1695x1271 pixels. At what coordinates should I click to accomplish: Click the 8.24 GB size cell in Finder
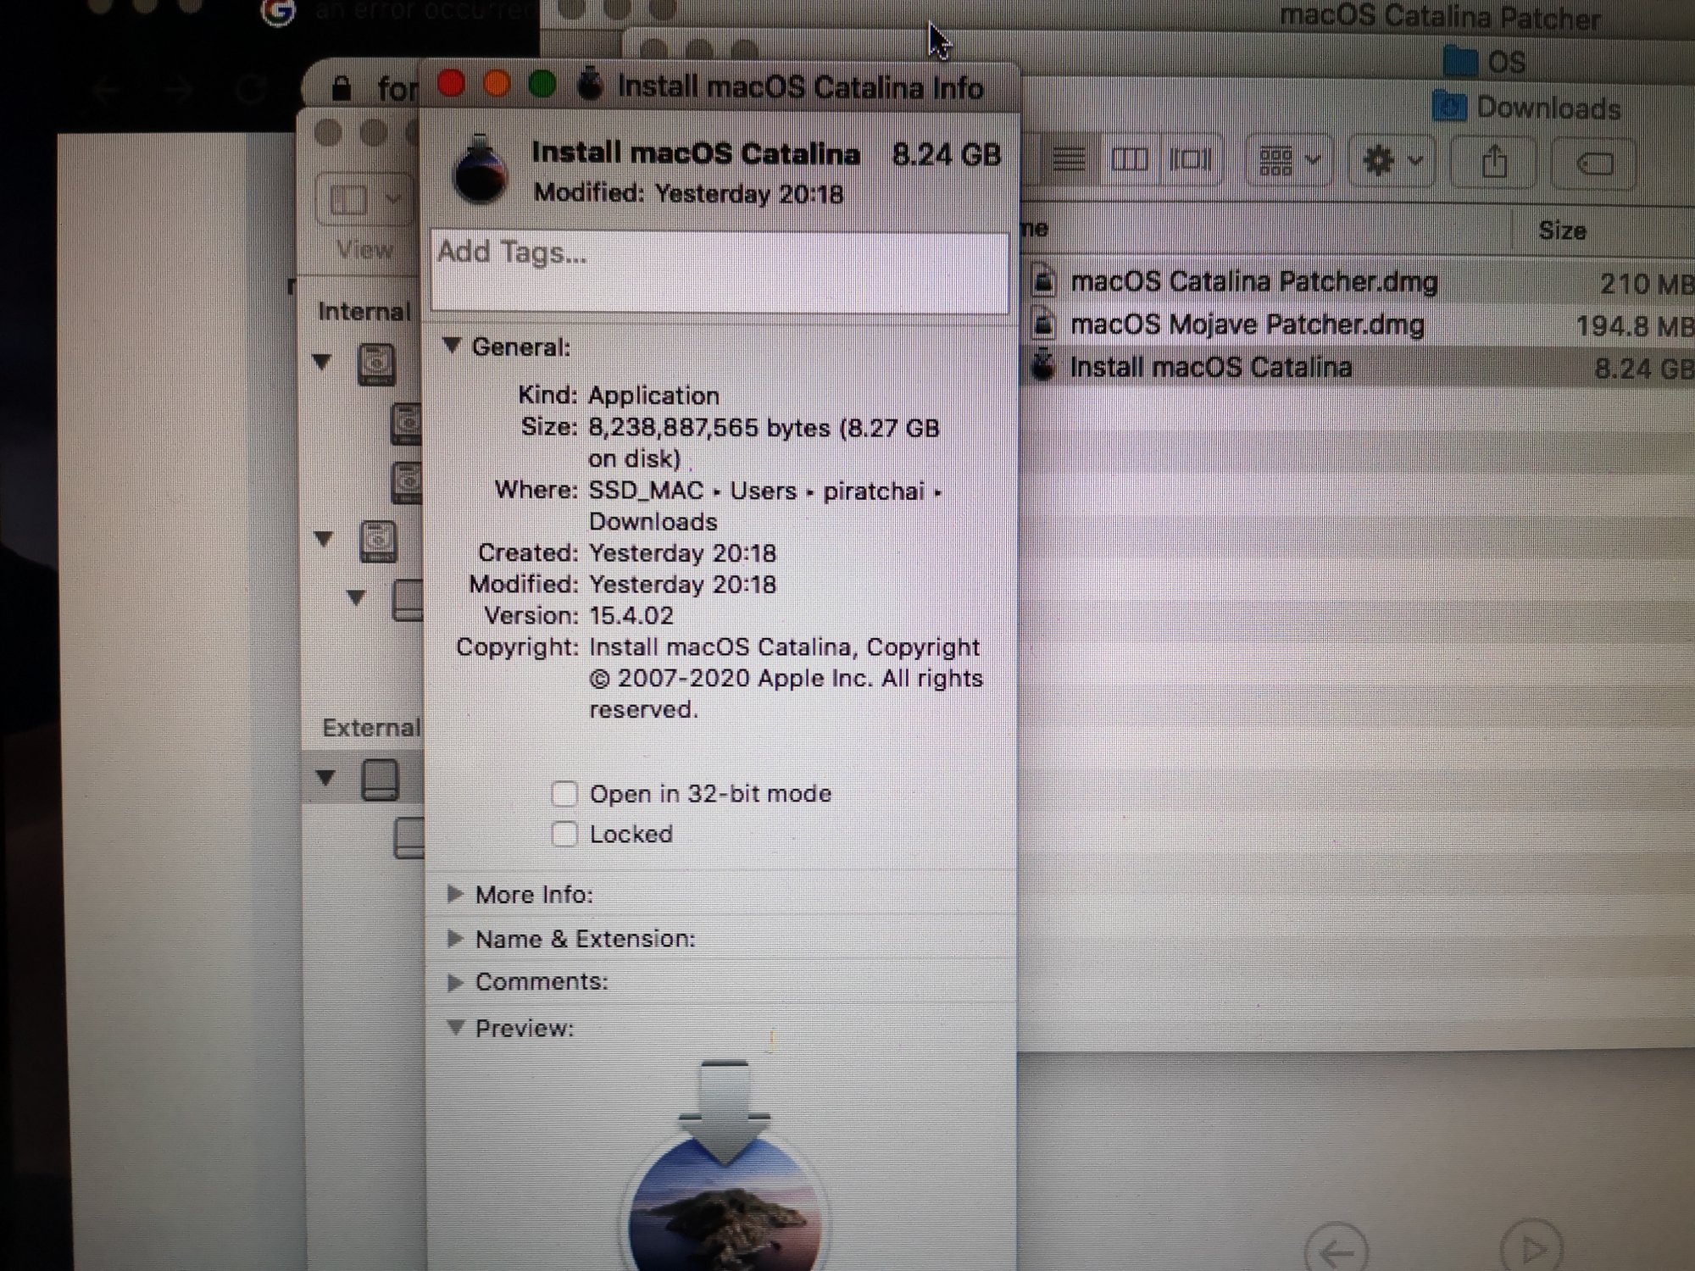click(x=1642, y=369)
